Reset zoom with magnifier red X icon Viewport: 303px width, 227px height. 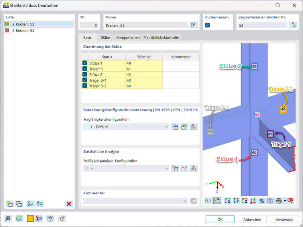pyautogui.click(x=290, y=201)
